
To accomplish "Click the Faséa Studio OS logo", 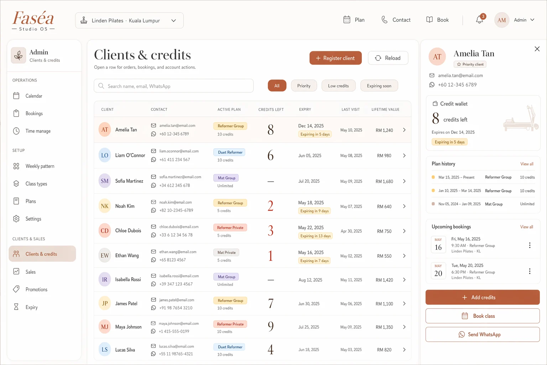I will (33, 21).
